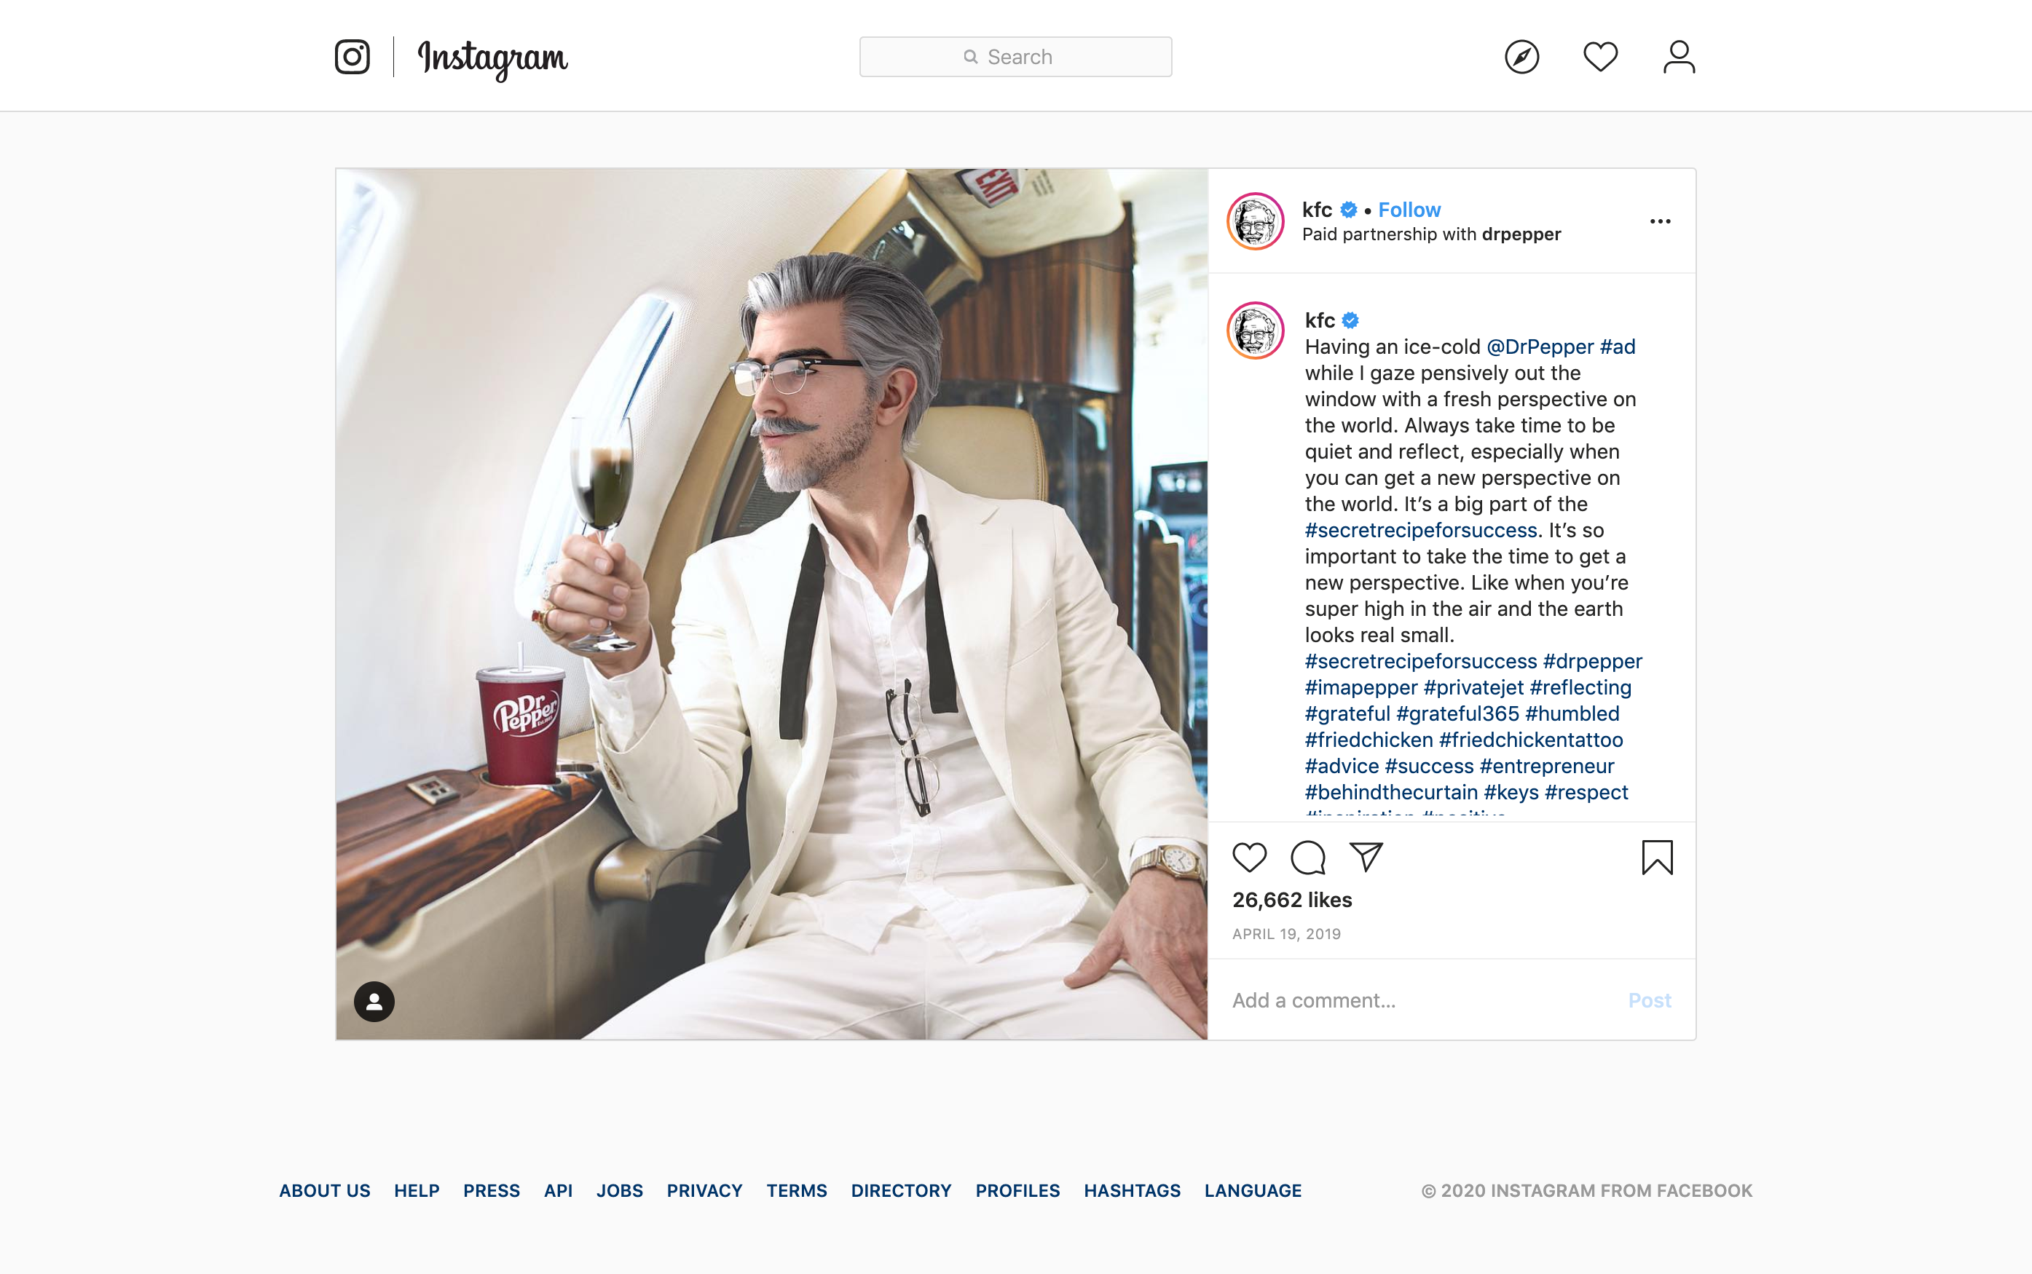Open the profile person icon in header
Image resolution: width=2032 pixels, height=1274 pixels.
coord(1679,57)
